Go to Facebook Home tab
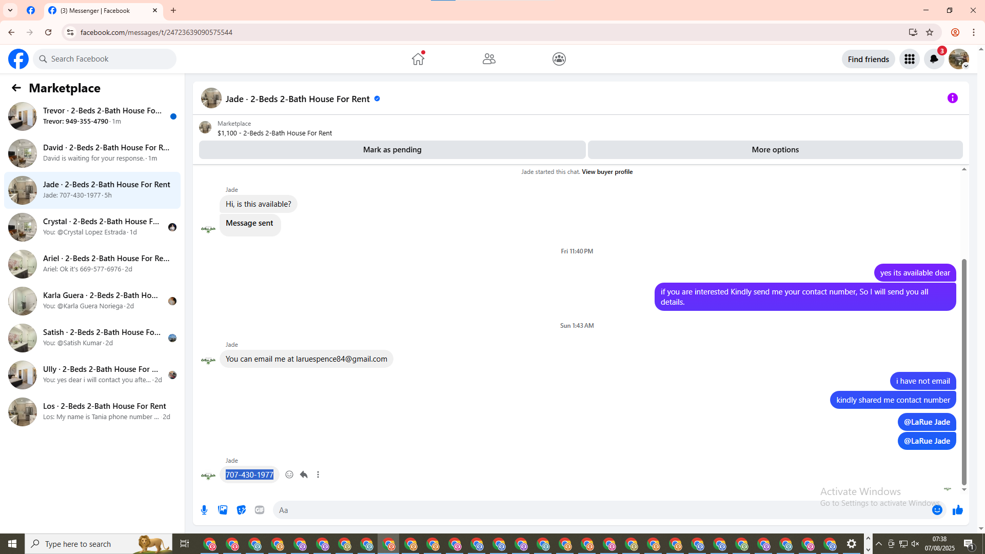This screenshot has width=985, height=554. pos(418,59)
